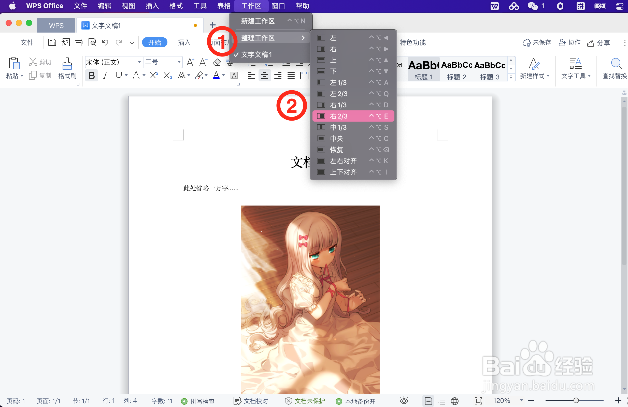Open Text Tools icon
Screen dimensions: 628x407
pos(576,63)
